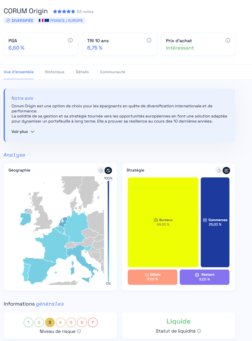Click the DIVERSIFIÉE tag
The width and height of the screenshot is (252, 341).
coord(20,21)
